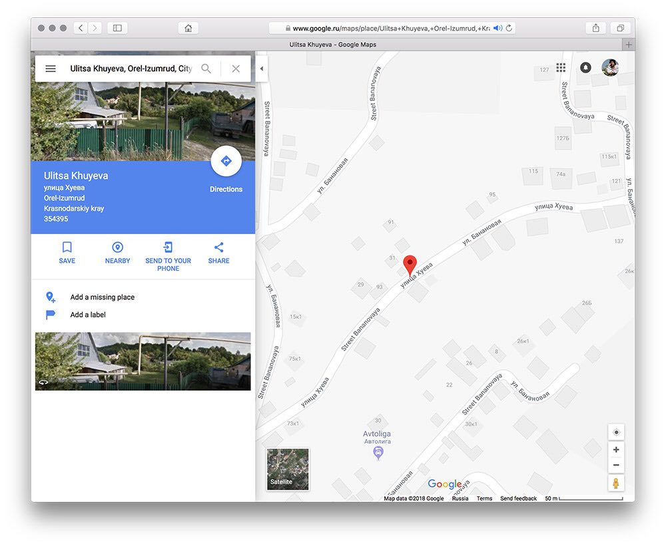
Task: Open Google notifications bell
Action: click(585, 67)
